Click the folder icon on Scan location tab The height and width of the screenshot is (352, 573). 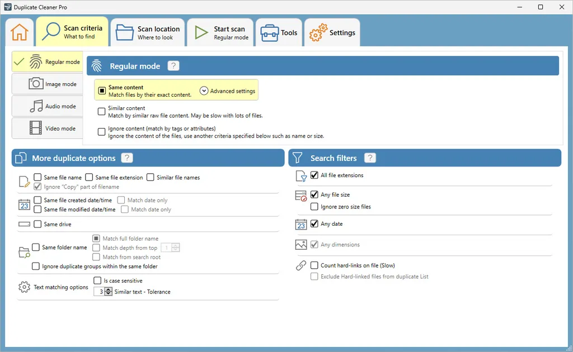click(x=125, y=32)
